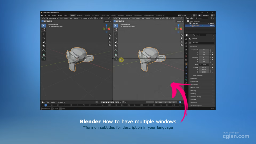The height and width of the screenshot is (144, 256).
Task: Select the Rotate tool in right viewport
Action: 116,38
